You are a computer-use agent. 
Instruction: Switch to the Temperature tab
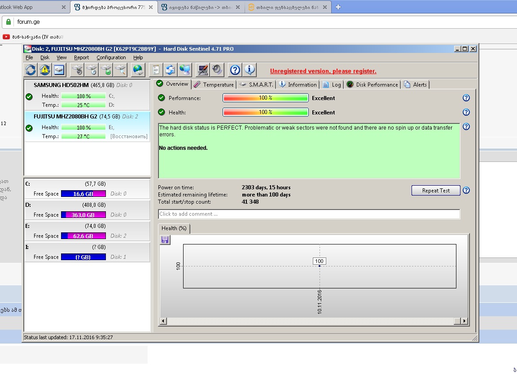pyautogui.click(x=214, y=84)
